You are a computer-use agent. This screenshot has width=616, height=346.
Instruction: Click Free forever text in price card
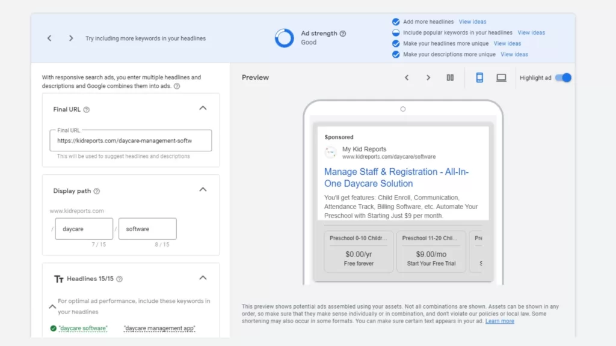(x=359, y=264)
